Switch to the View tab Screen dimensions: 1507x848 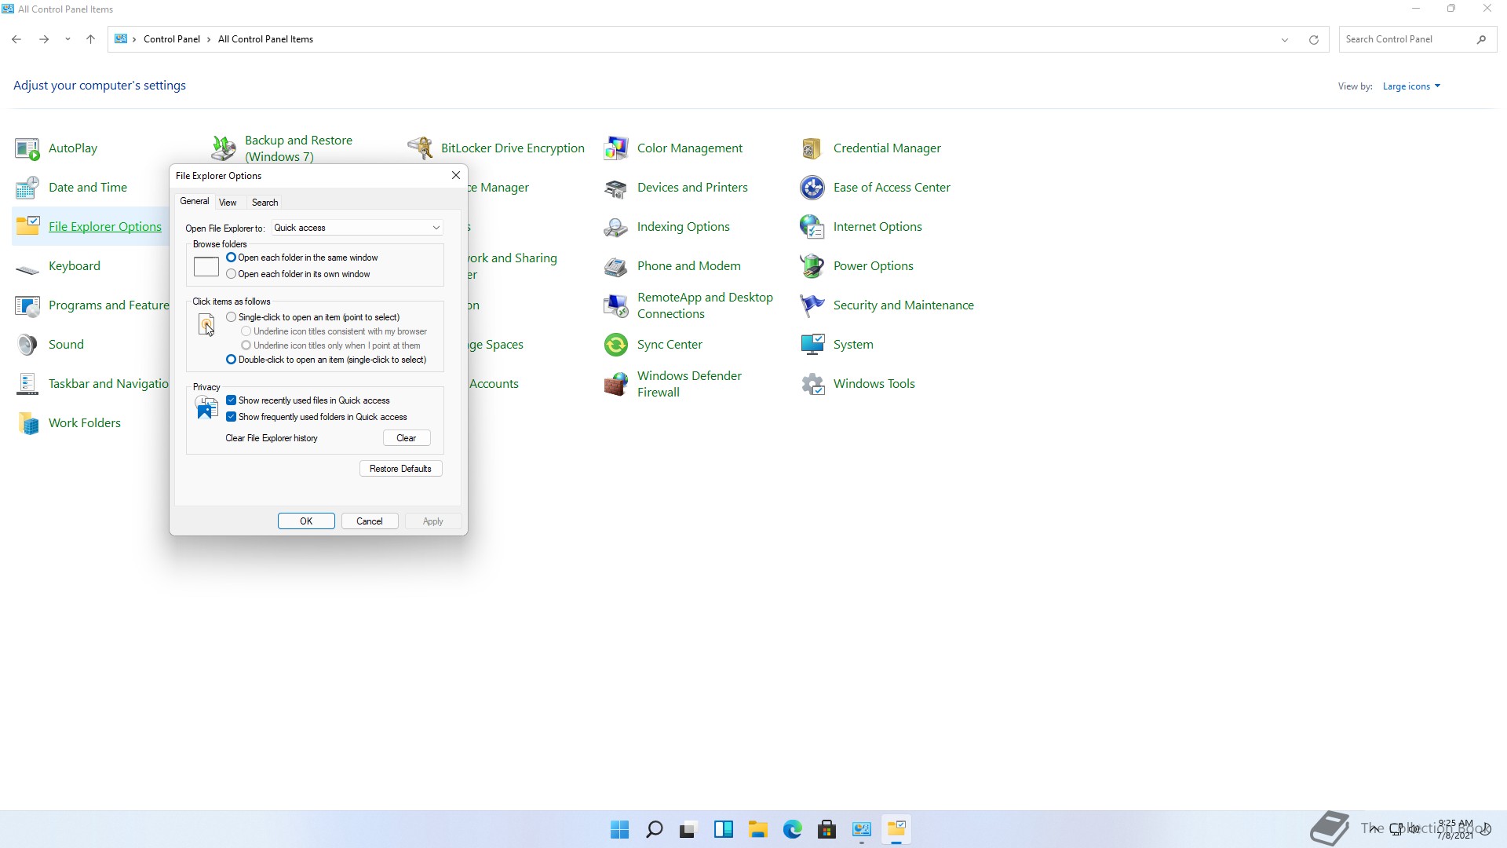228,203
